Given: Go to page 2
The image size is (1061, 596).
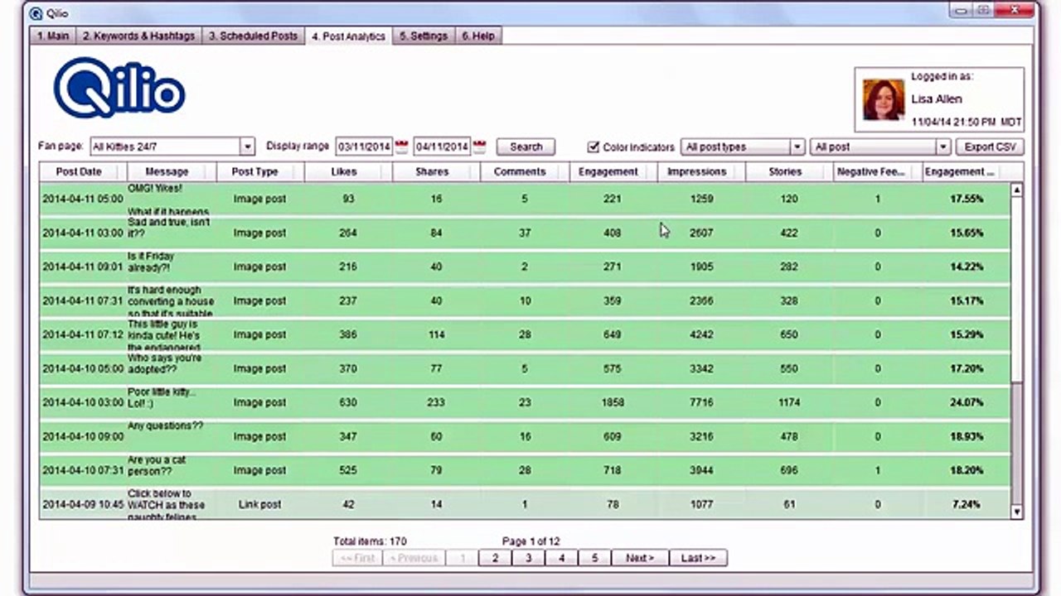Looking at the screenshot, I should (x=495, y=558).
